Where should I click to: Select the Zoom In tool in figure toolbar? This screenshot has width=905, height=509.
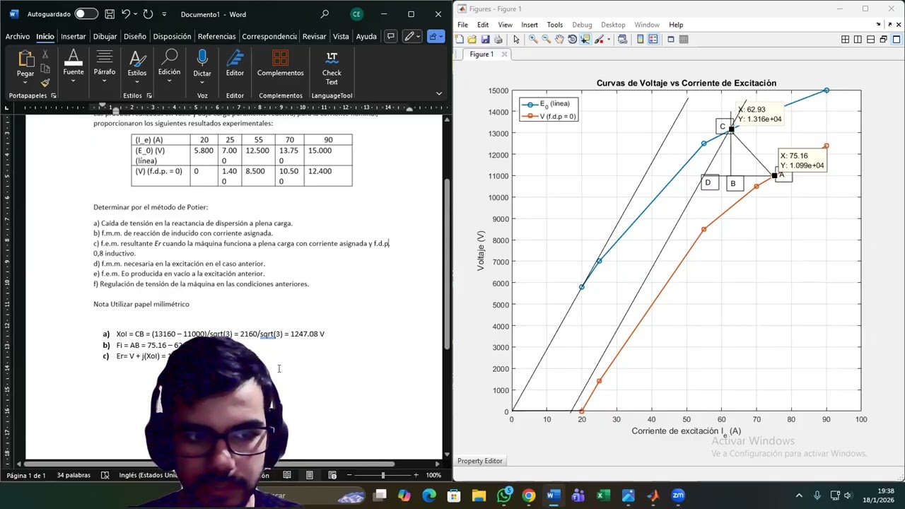coord(533,40)
